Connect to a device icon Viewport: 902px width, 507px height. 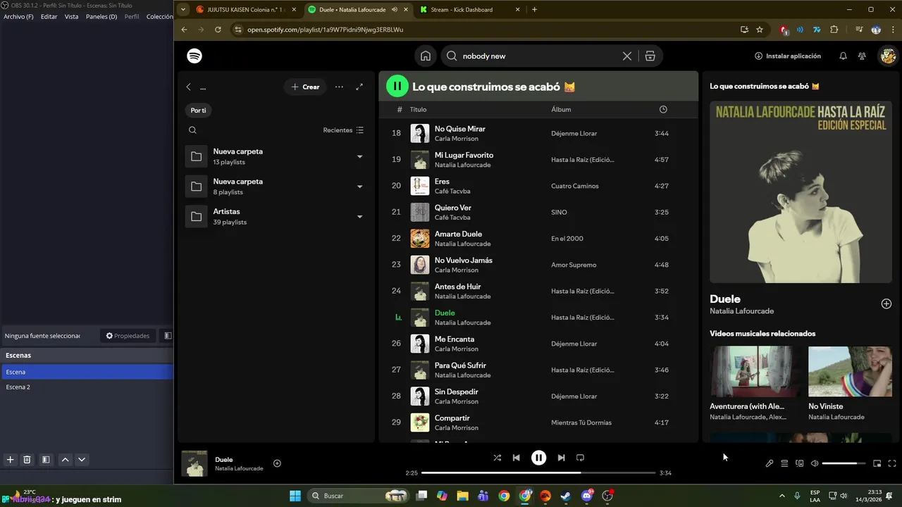799,463
